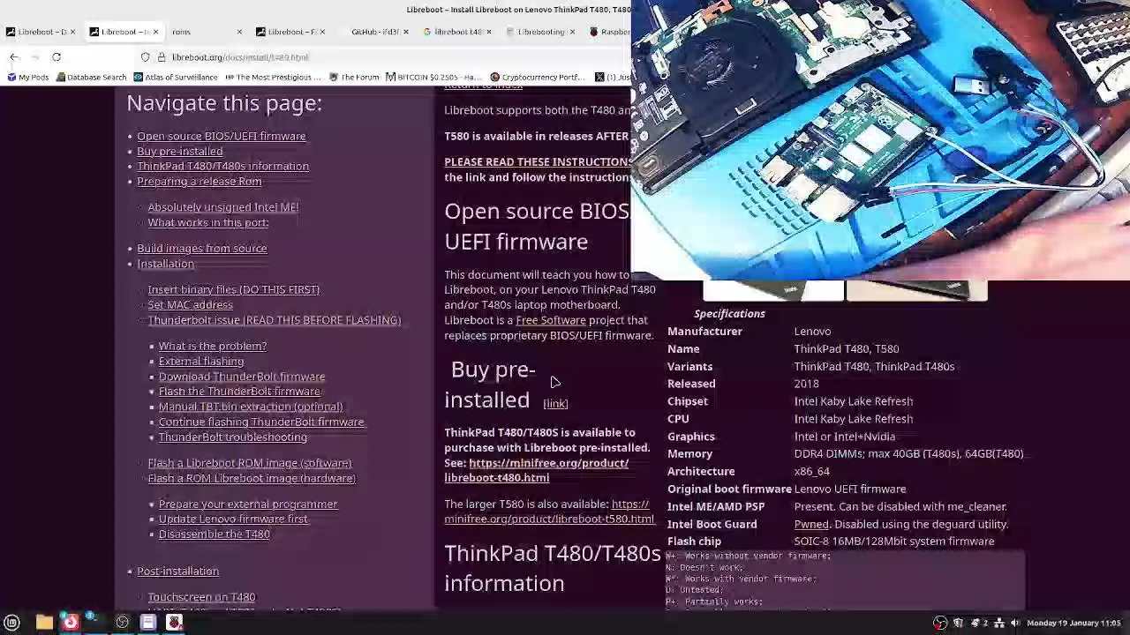
Task: Open the terminal icon in taskbar
Action: pyautogui.click(x=95, y=623)
